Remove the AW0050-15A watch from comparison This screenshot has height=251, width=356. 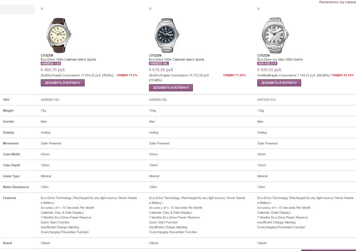click(x=42, y=9)
